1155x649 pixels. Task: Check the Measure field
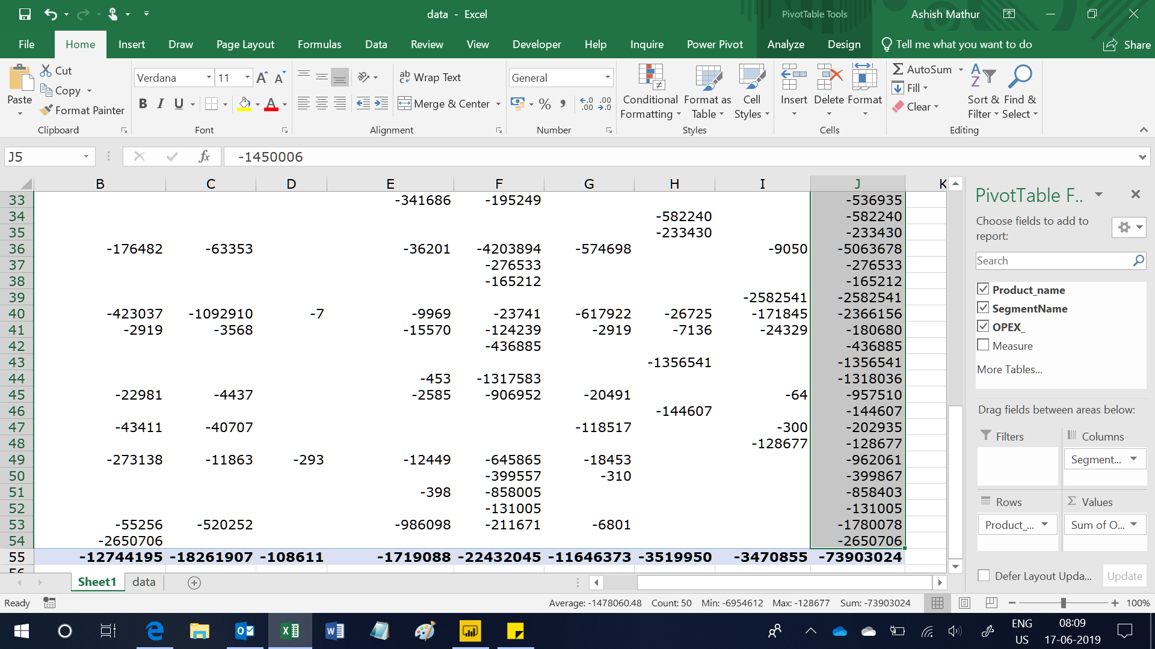(983, 346)
